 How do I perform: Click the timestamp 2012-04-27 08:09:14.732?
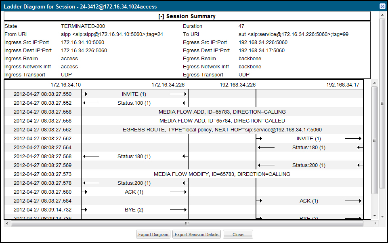click(42, 210)
